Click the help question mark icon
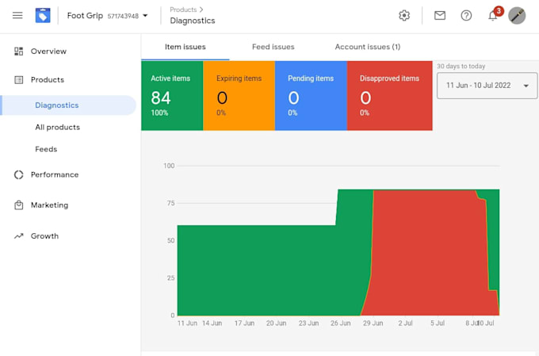 pyautogui.click(x=466, y=16)
